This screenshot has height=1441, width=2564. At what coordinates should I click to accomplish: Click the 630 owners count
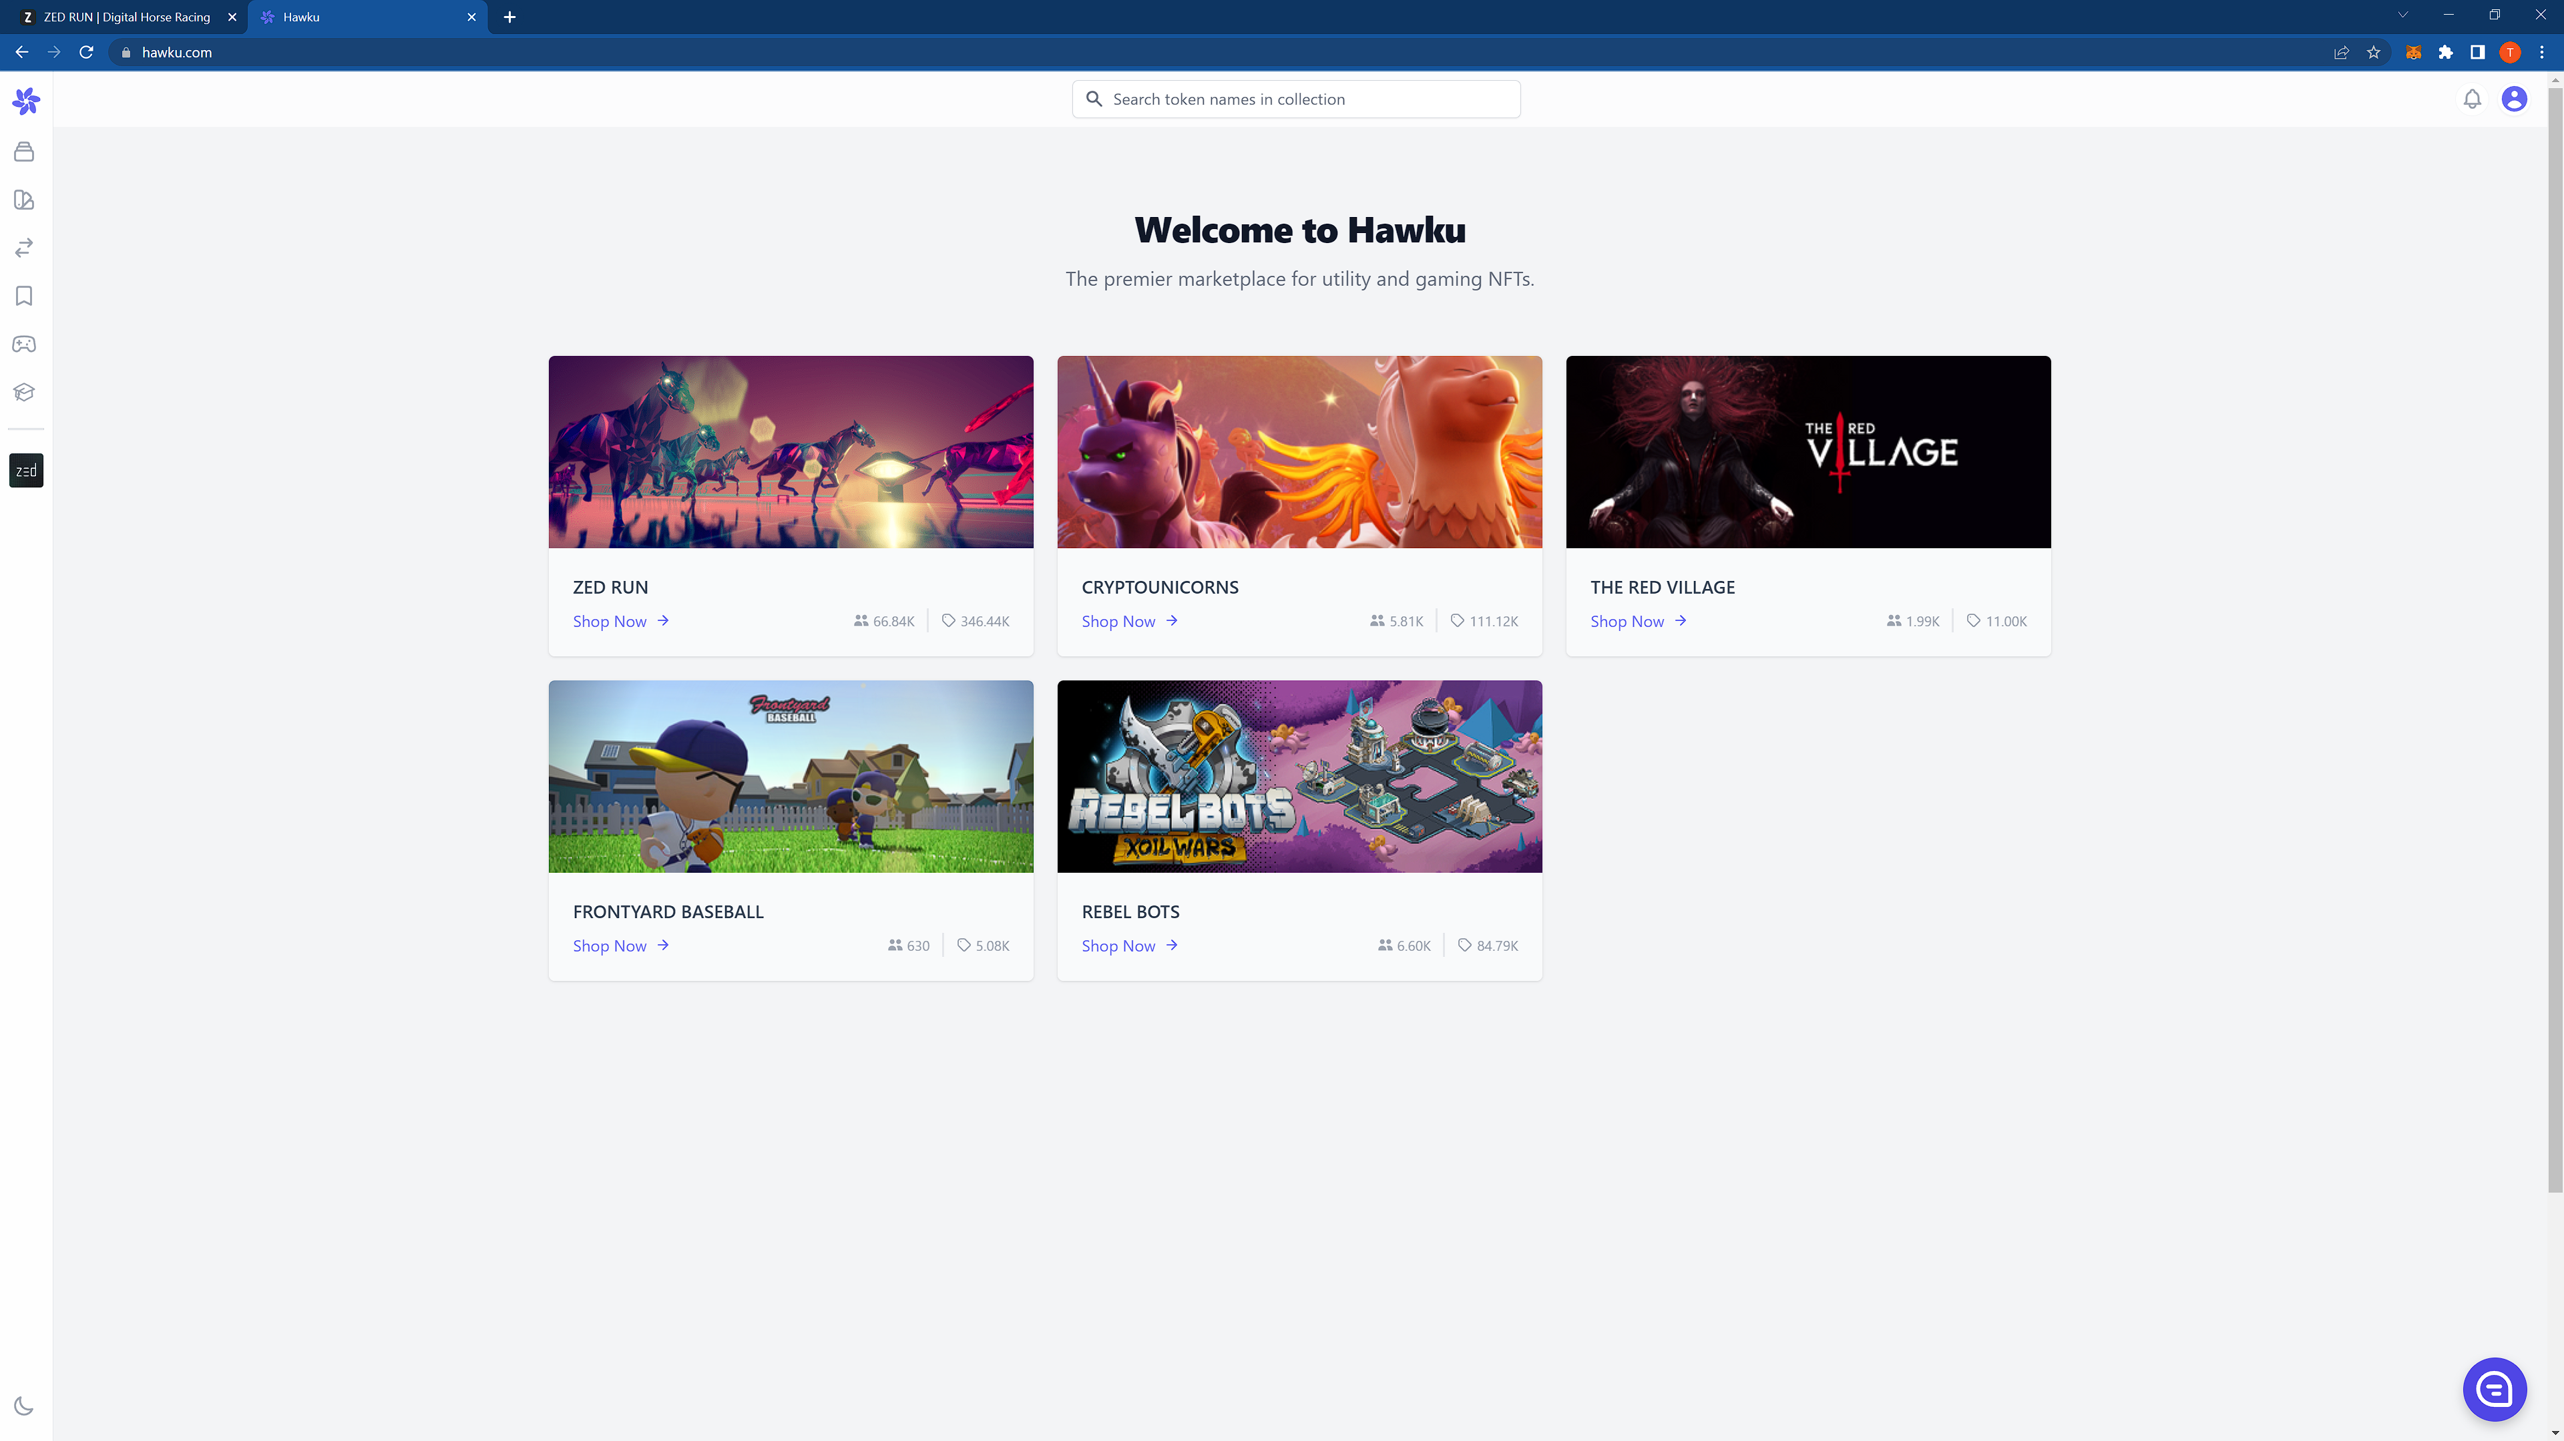tap(909, 946)
